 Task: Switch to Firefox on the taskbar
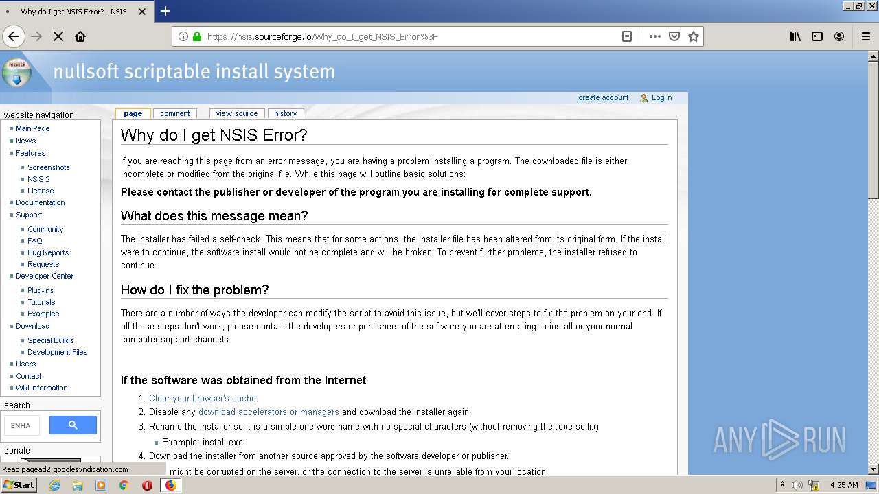coord(170,485)
